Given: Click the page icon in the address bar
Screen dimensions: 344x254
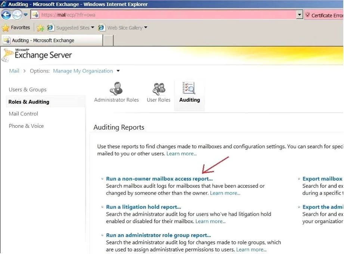Looking at the screenshot, I should coord(35,15).
